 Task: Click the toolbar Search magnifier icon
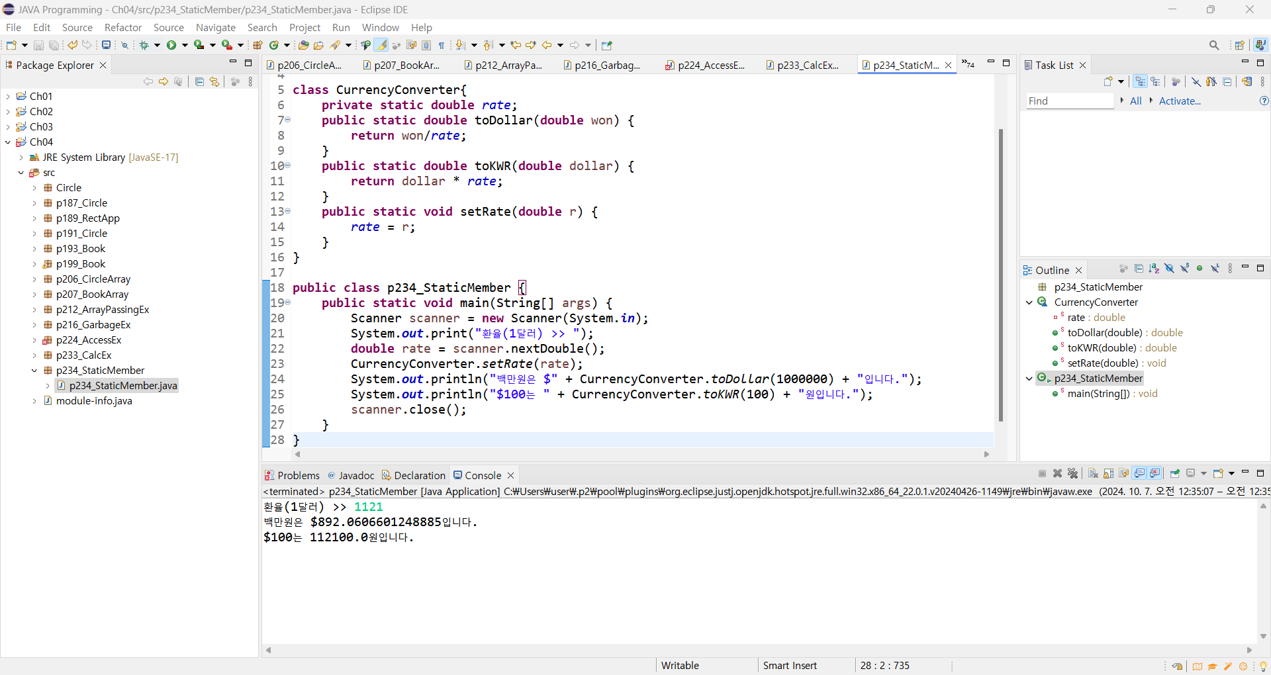point(1214,45)
